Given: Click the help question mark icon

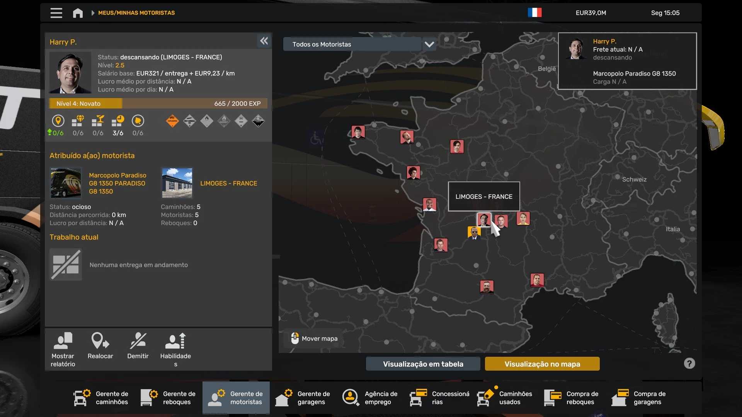Looking at the screenshot, I should pyautogui.click(x=689, y=363).
